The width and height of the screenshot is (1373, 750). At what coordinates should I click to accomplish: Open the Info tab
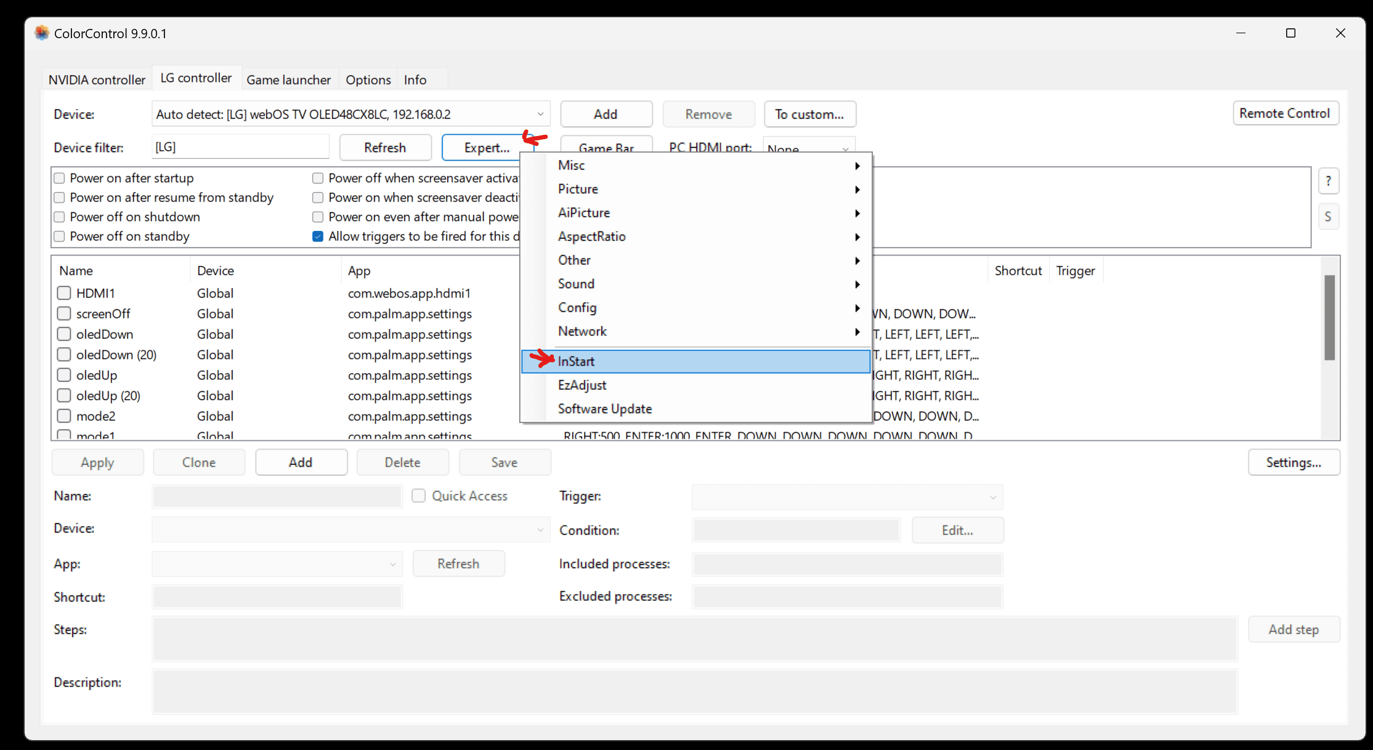click(415, 79)
